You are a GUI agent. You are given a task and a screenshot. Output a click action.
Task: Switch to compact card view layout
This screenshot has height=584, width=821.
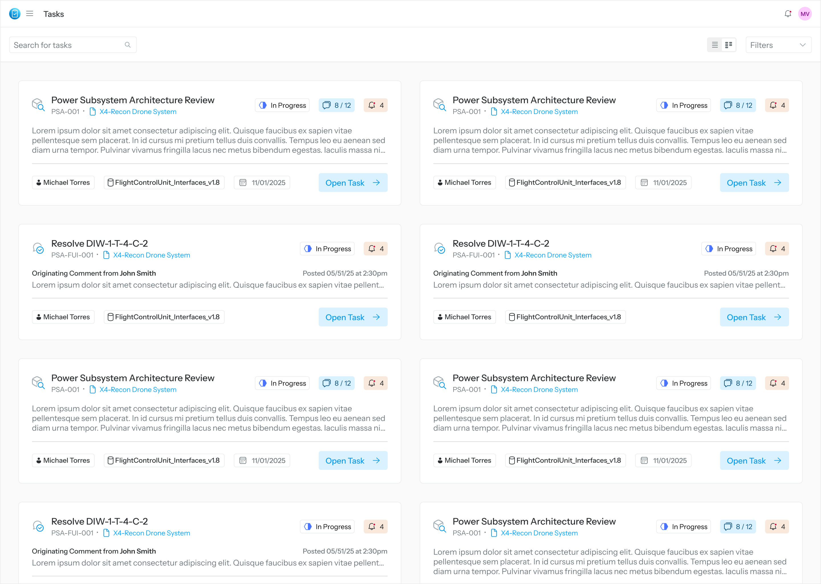[729, 44]
